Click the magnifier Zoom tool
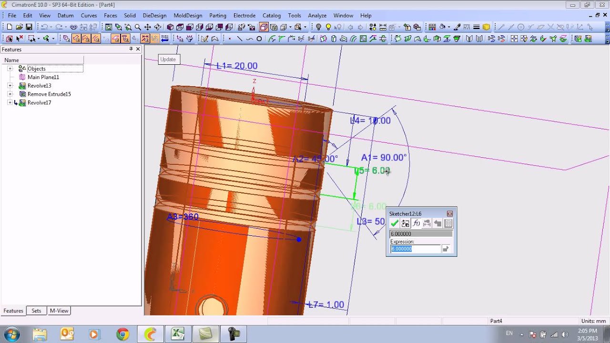The image size is (610, 343). 138,27
